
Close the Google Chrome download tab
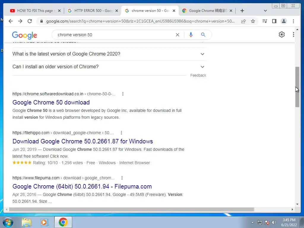coord(231,11)
